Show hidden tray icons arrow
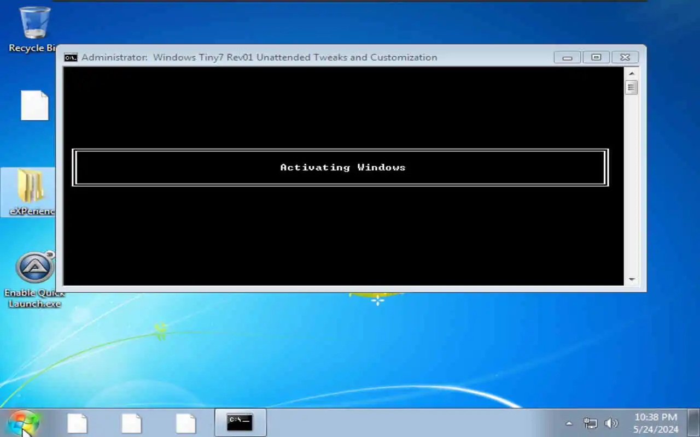Screen dimensions: 700x437 click(x=569, y=423)
